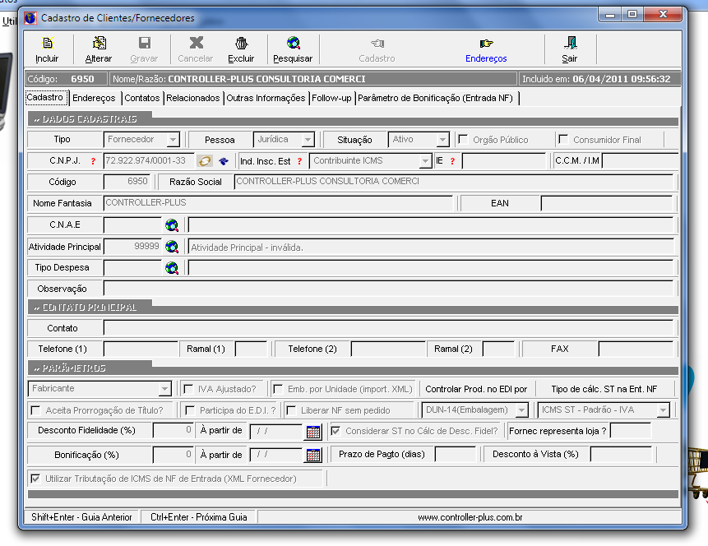Screen dimensions: 708x546
Task: Click 'Ctrl+Enter - Próxima Guia' status text
Action: click(199, 517)
